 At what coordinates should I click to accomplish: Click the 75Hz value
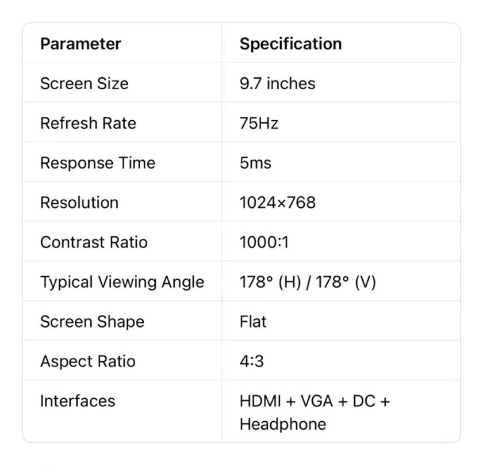[259, 123]
